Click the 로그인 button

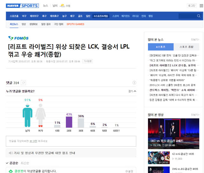192,6
